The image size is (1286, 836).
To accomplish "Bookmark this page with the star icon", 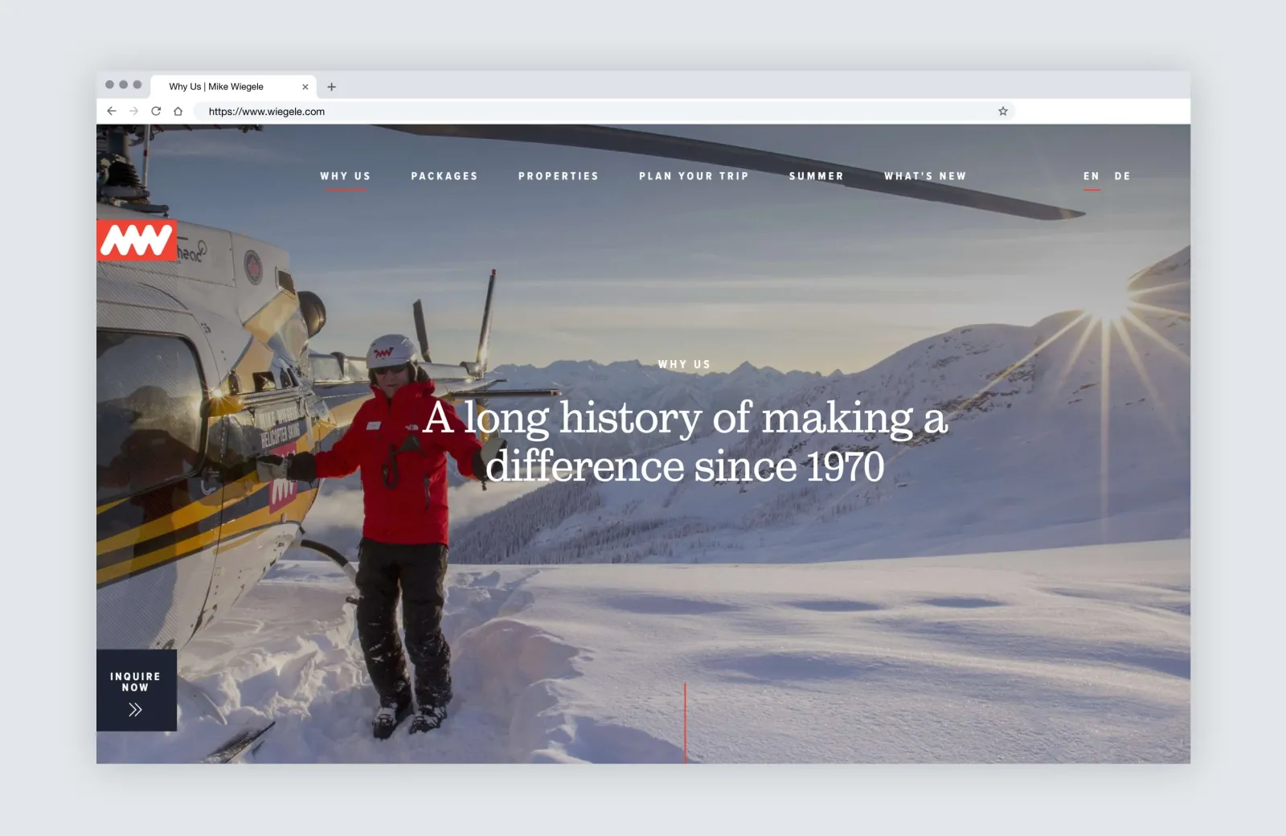I will [1002, 111].
